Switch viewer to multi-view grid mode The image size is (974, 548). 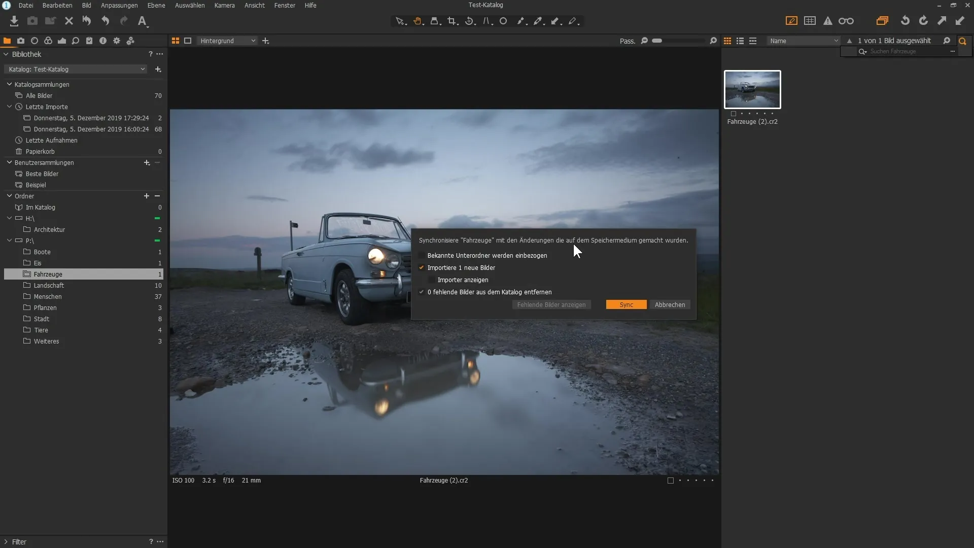click(x=176, y=41)
